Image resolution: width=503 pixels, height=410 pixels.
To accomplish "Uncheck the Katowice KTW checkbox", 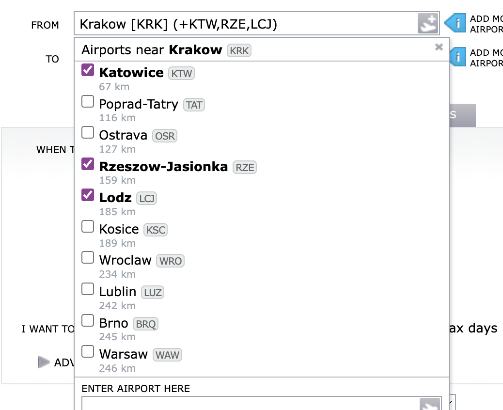I will (x=88, y=70).
